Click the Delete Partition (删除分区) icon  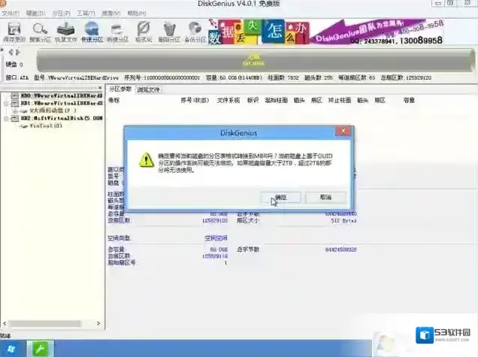click(x=171, y=30)
